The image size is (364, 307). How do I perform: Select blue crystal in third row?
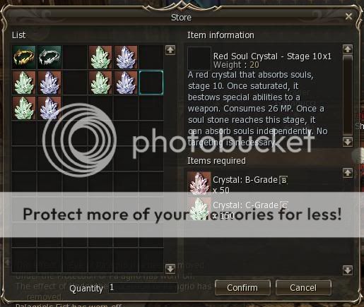(49, 108)
